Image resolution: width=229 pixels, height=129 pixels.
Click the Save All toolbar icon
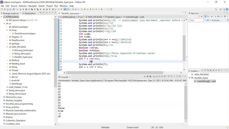coord(10,9)
